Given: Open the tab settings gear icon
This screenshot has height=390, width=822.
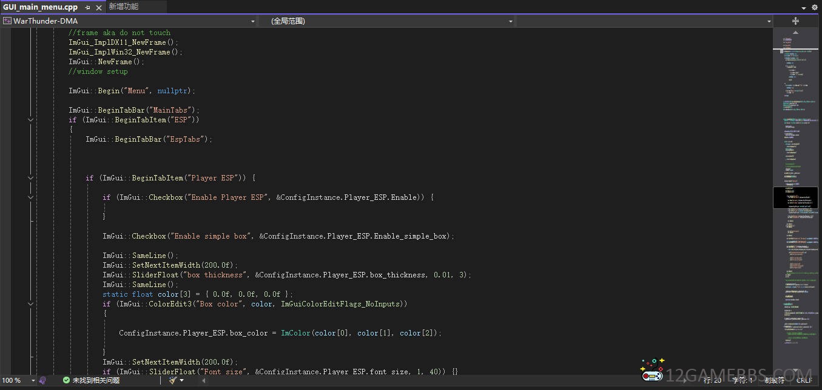Looking at the screenshot, I should click(815, 7).
